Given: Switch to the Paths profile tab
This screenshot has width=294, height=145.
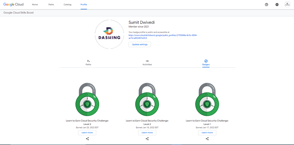Looking at the screenshot, I should [x=89, y=63].
